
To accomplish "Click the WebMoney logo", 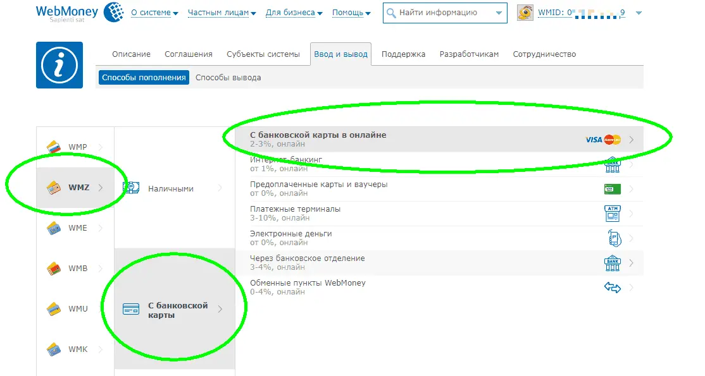I will click(x=80, y=13).
